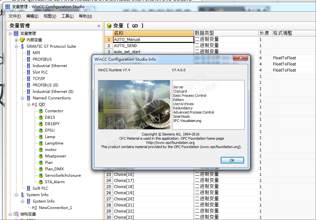
Task: Select the auto_set_start tag cell
Action: (x=153, y=52)
